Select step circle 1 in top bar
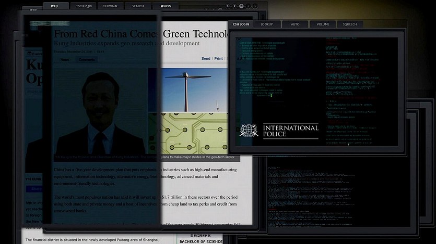This screenshot has height=244, width=436. [x=228, y=6]
